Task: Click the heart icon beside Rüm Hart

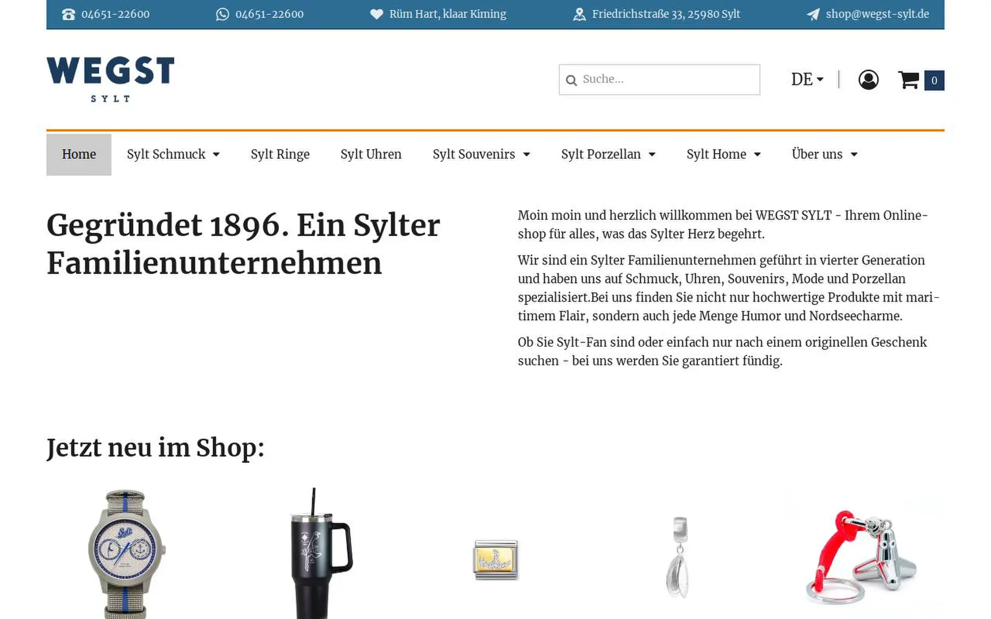Action: (377, 14)
